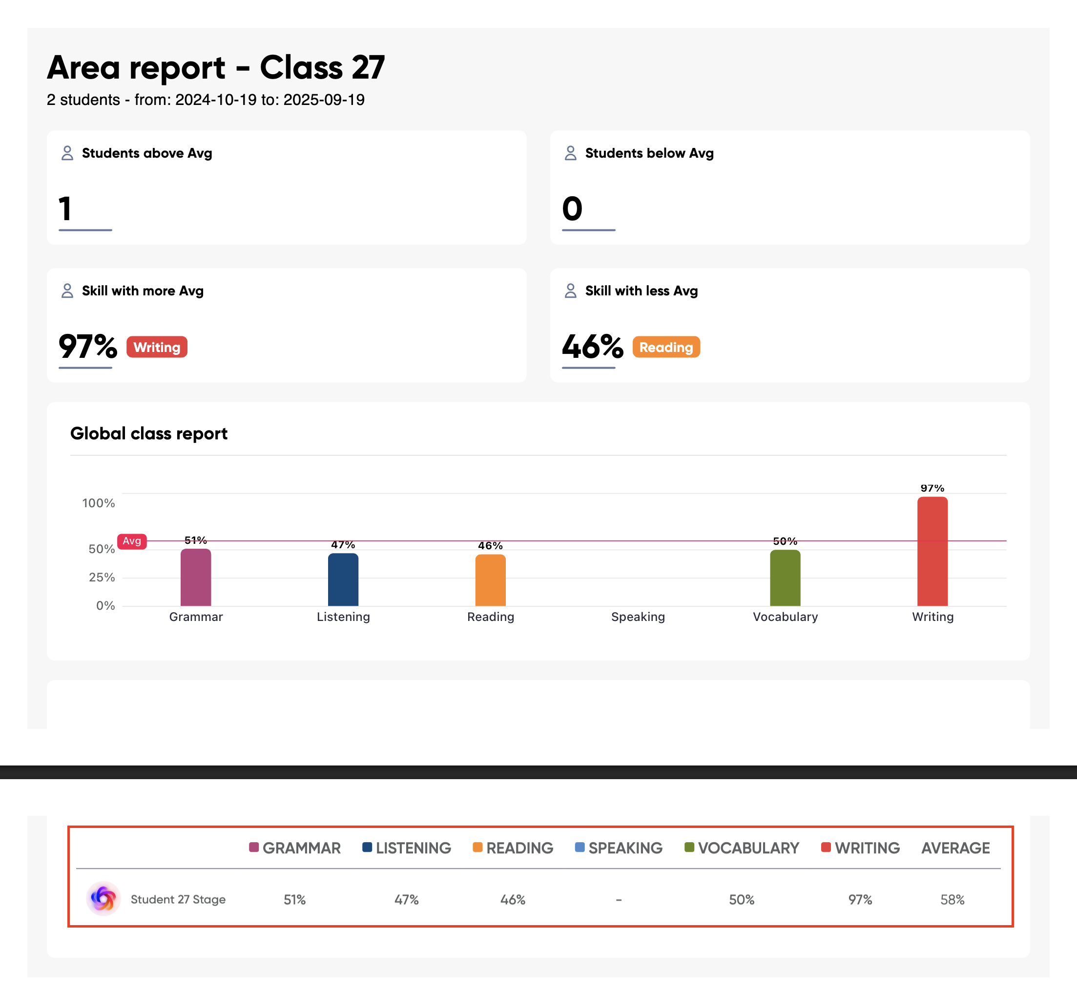Click the light blue Speaking legend swatch
The width and height of the screenshot is (1077, 992).
point(580,847)
